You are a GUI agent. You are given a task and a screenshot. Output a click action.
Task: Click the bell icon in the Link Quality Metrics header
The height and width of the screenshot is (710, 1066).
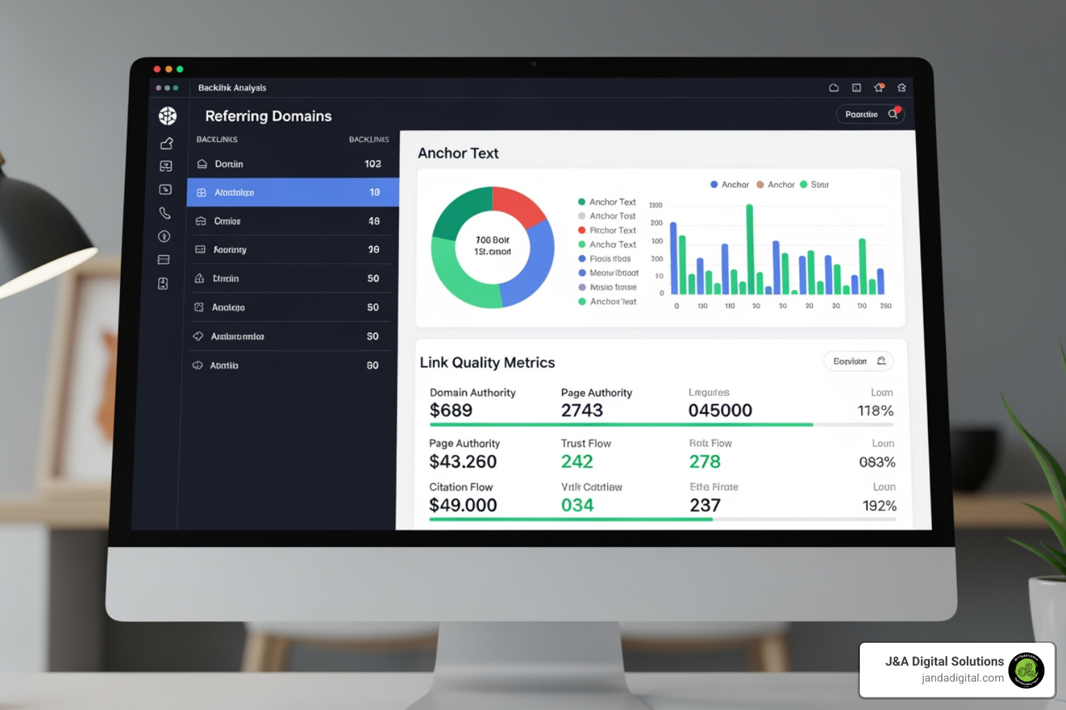tap(881, 361)
